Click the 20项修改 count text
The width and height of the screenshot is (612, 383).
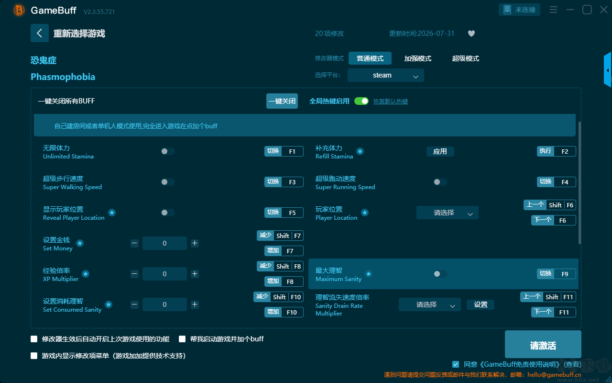329,34
